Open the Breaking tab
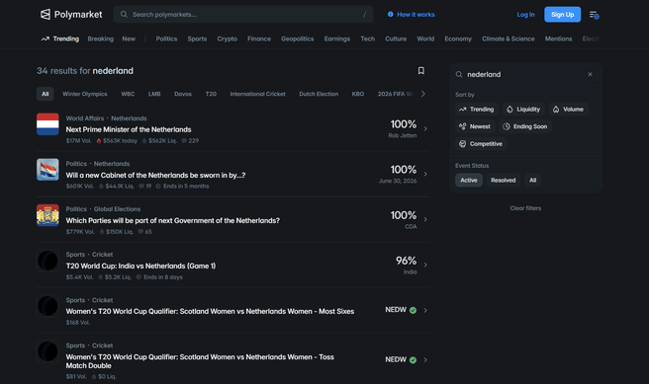Screen dimensions: 649x384 101,38
